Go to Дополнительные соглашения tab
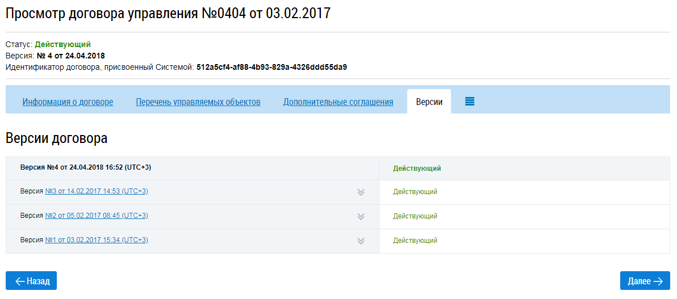 [x=338, y=102]
